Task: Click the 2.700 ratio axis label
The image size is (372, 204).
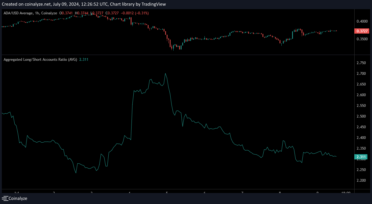Action: coord(361,74)
